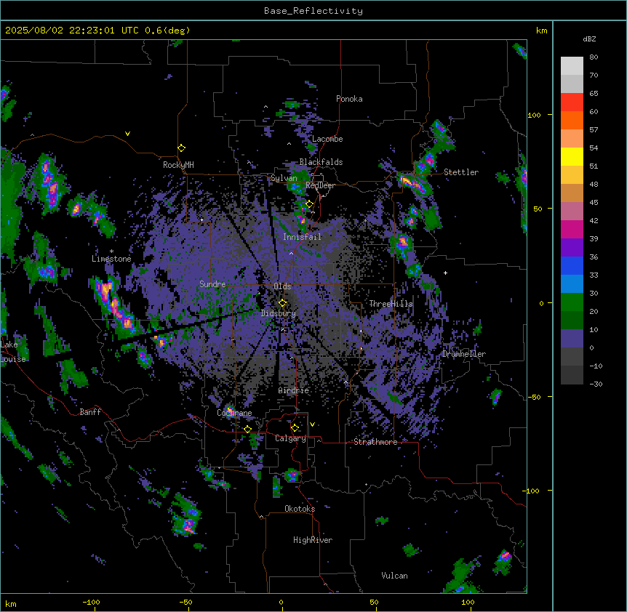The image size is (627, 612).
Task: Click the Lake Louise label at left edge
Action: pyautogui.click(x=12, y=352)
